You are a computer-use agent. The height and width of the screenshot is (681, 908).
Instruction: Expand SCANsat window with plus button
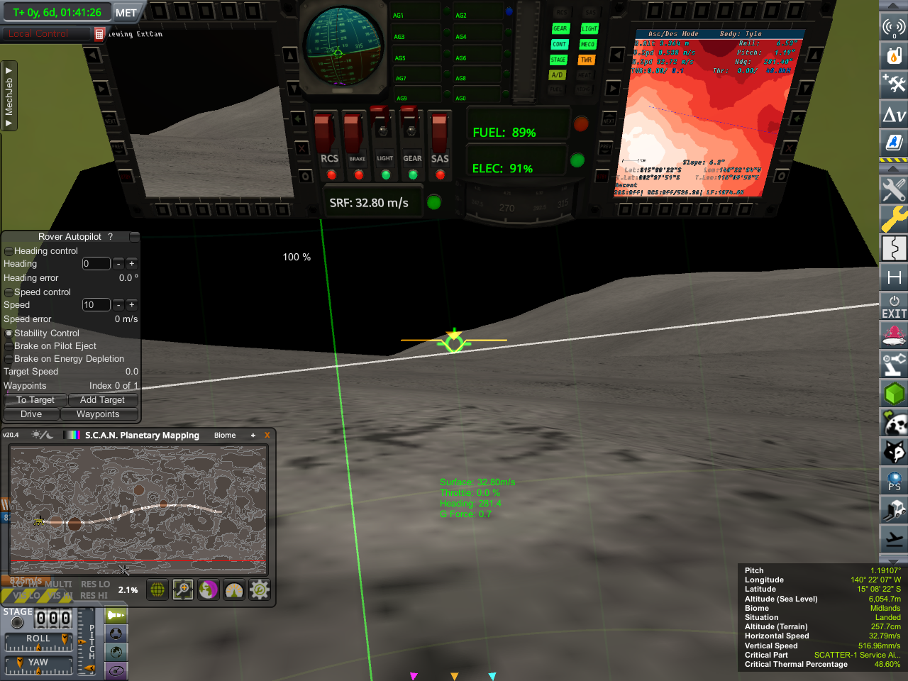(253, 435)
